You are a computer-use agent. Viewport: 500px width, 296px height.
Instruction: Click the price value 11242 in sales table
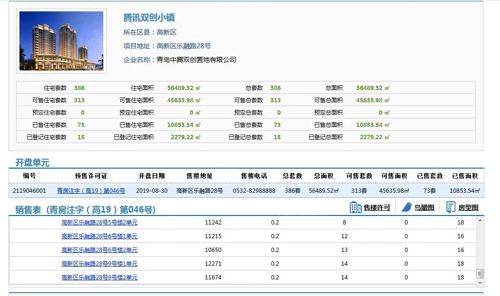click(213, 223)
